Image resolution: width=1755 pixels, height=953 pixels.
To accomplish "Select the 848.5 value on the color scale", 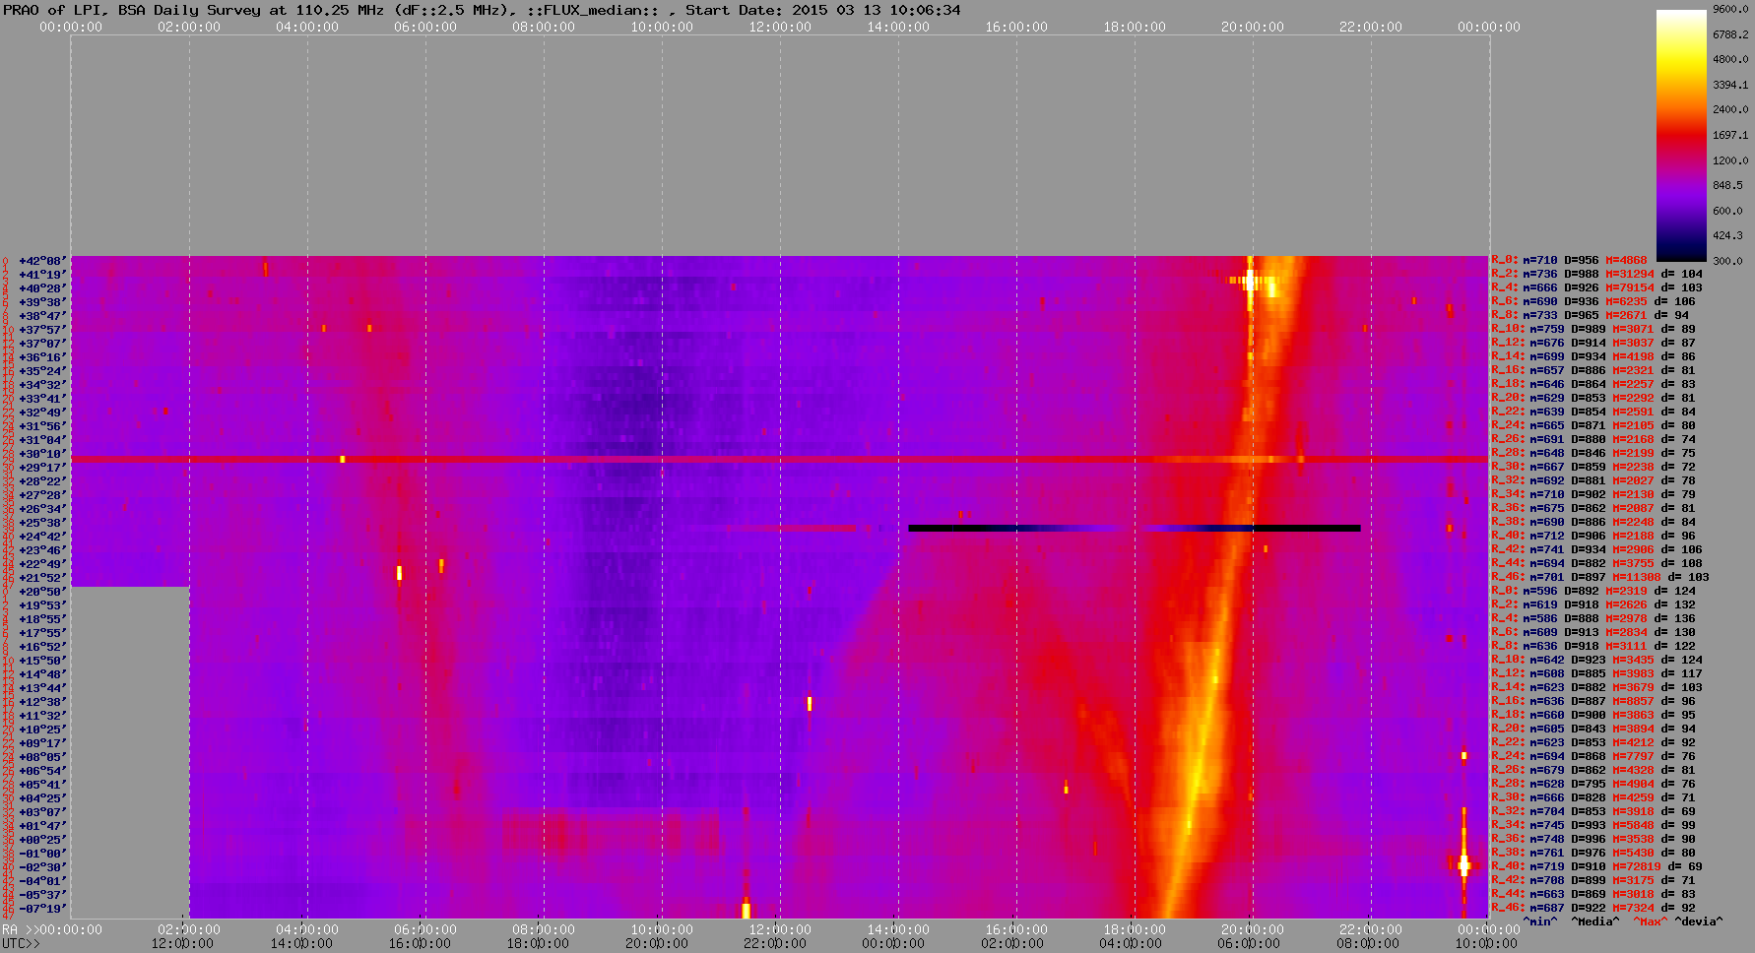I will coord(1727,185).
